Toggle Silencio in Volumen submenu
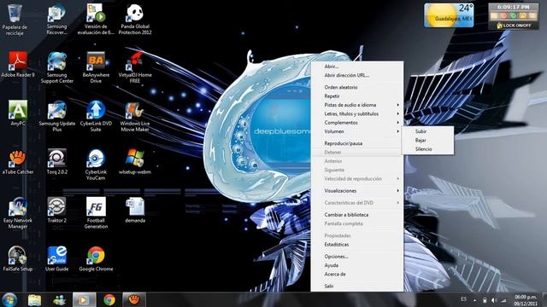This screenshot has width=547, height=307. 427,149
